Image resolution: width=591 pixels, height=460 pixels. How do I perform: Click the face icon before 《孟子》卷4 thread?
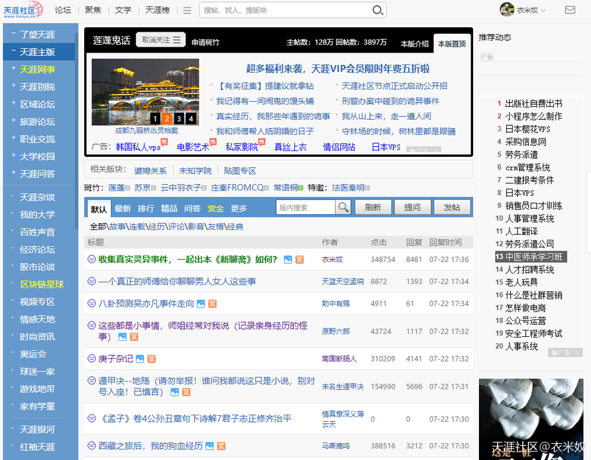pyautogui.click(x=91, y=418)
